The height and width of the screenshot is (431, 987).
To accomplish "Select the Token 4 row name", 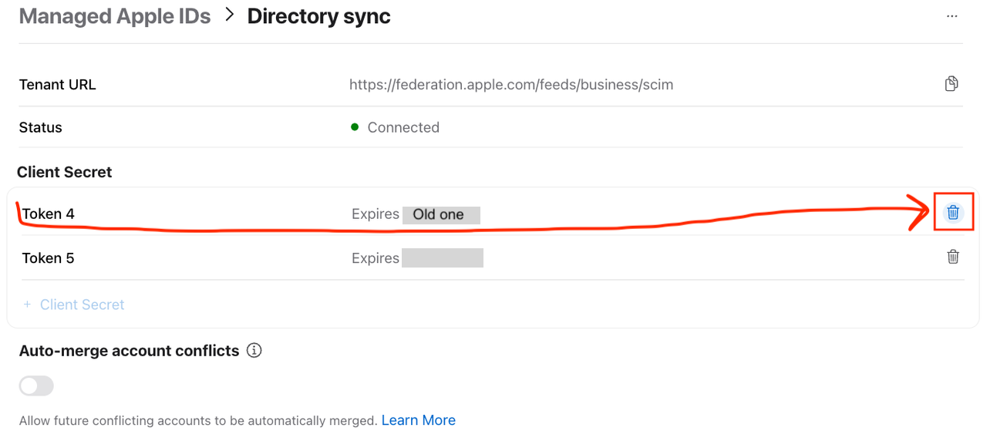I will pos(49,214).
